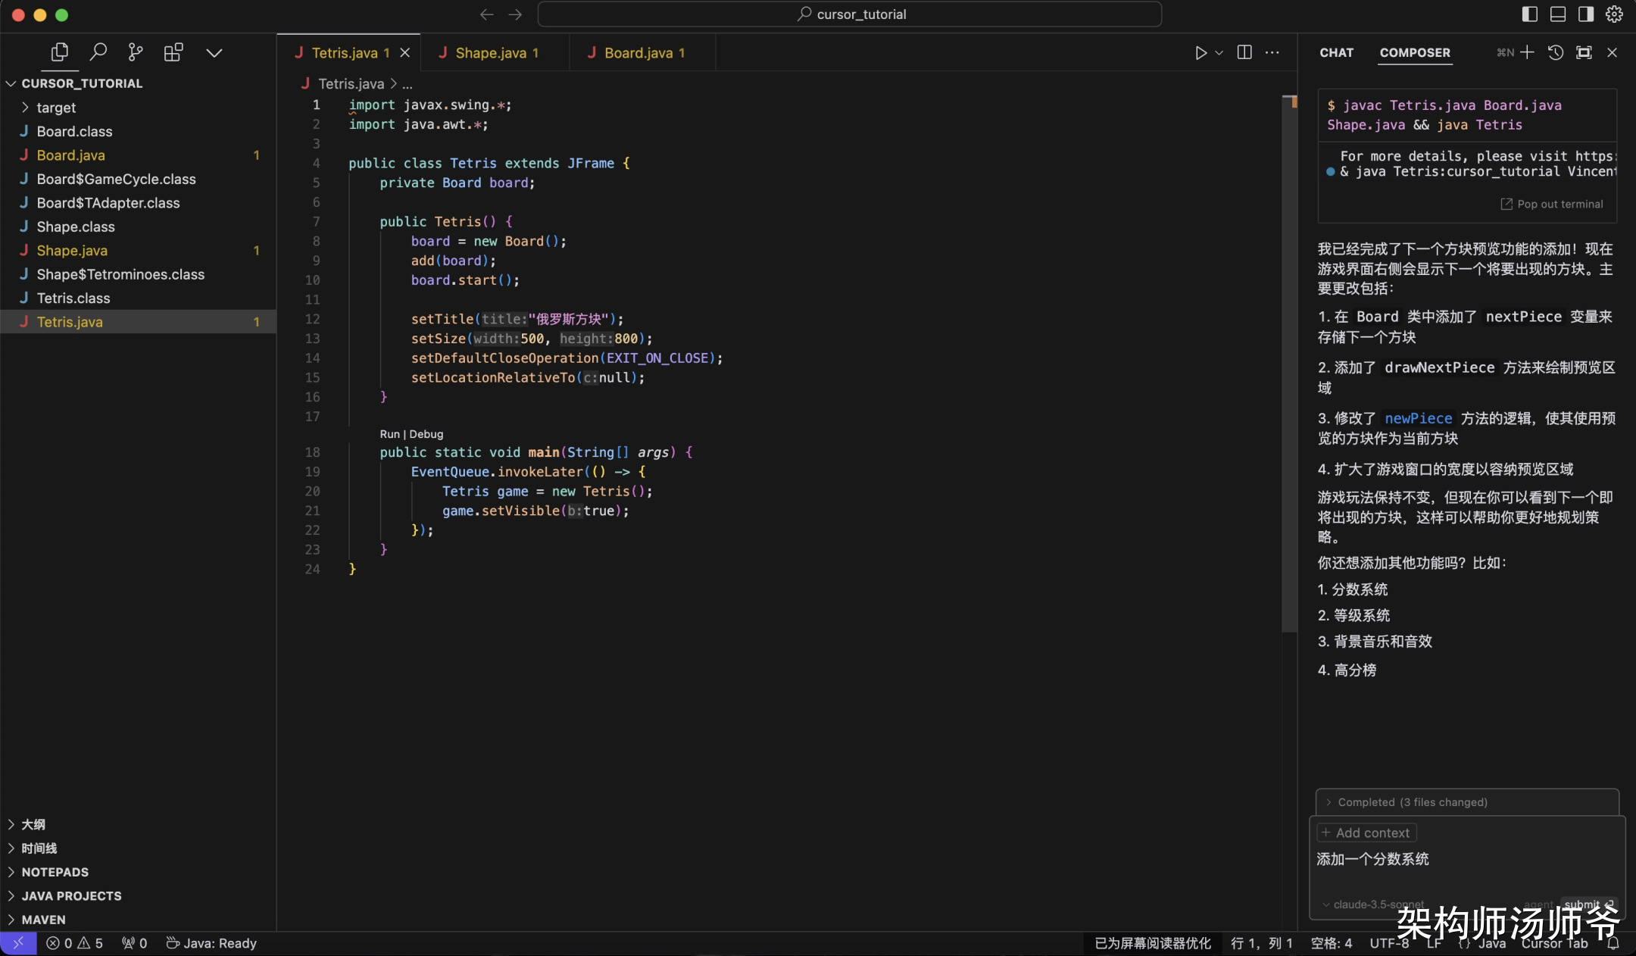Image resolution: width=1636 pixels, height=956 pixels.
Task: Expand the target folder
Action: click(56, 108)
